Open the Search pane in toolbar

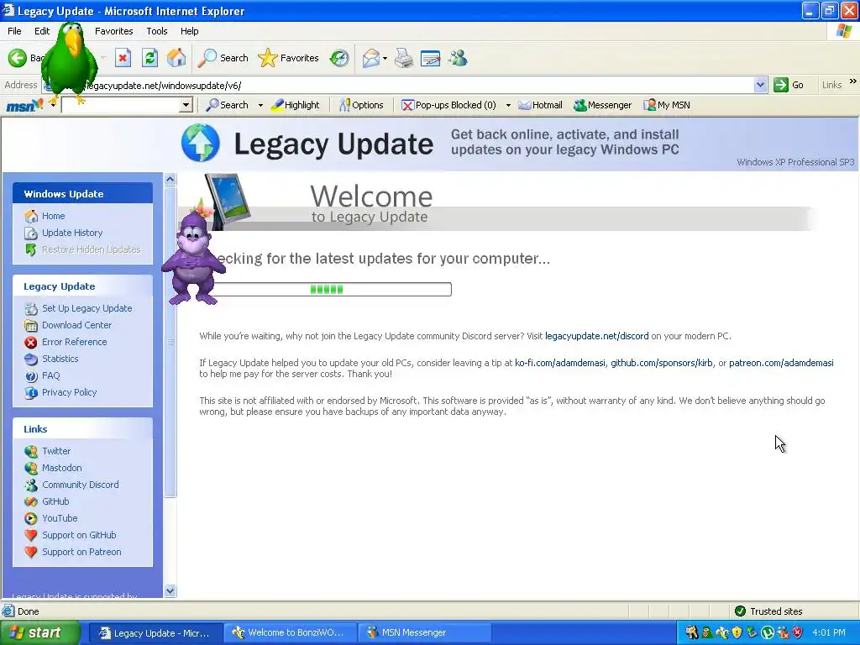click(x=223, y=58)
